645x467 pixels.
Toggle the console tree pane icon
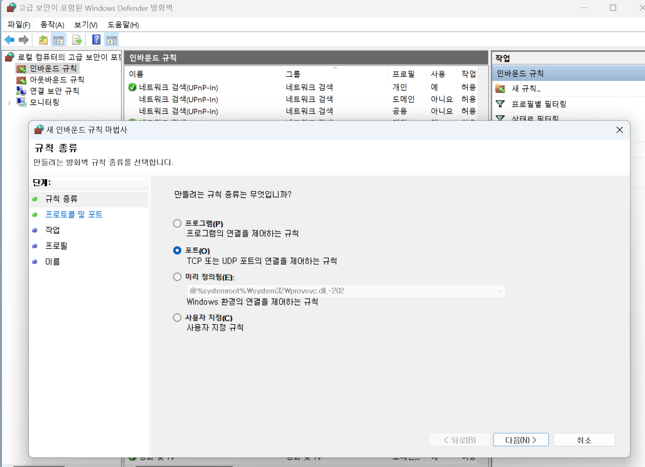click(58, 40)
